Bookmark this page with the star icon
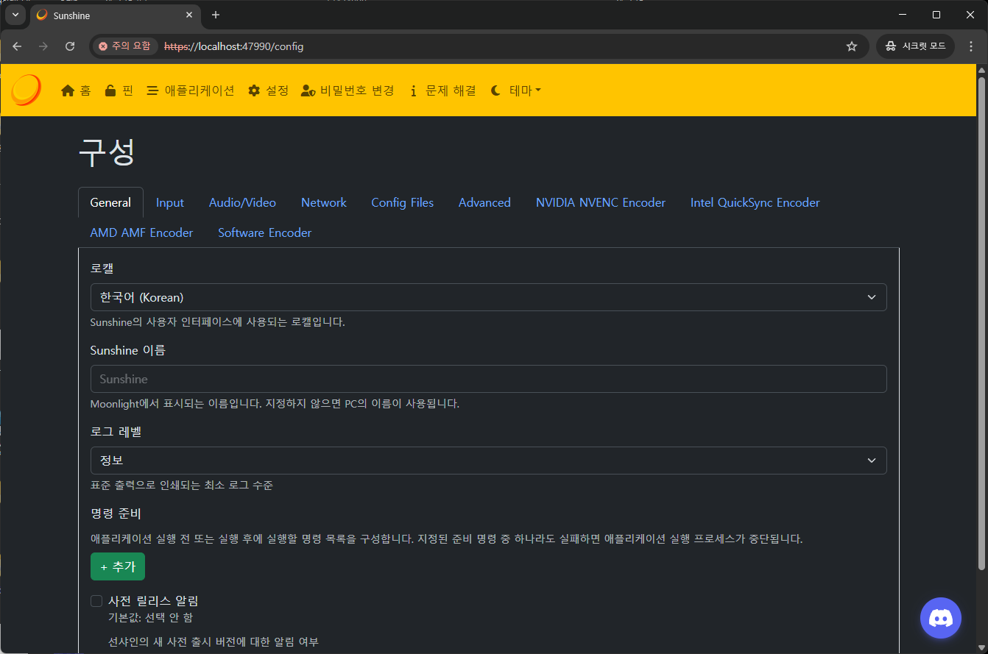The image size is (988, 654). [852, 46]
